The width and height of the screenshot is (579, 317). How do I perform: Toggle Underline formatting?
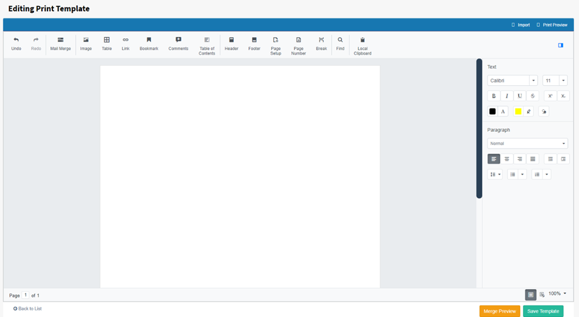[x=520, y=96]
